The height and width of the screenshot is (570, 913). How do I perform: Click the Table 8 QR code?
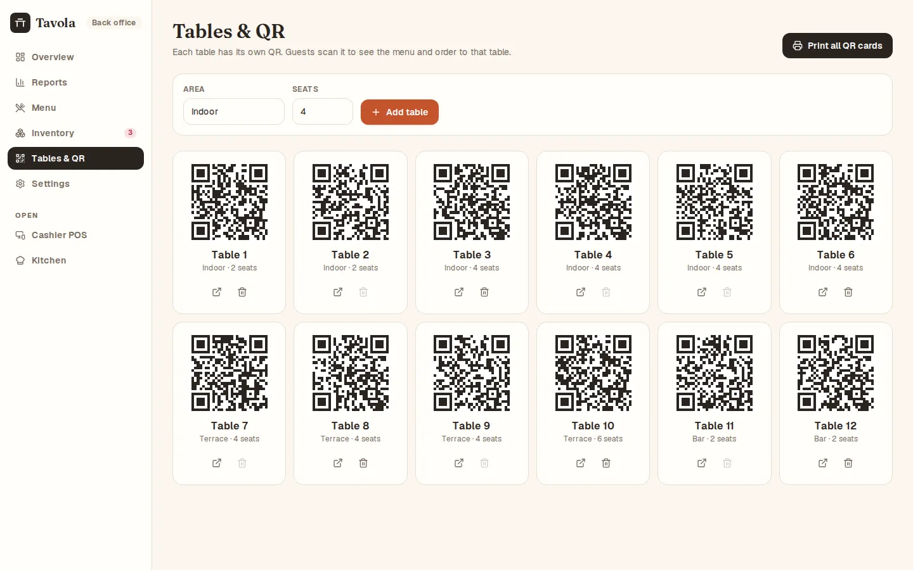click(351, 373)
